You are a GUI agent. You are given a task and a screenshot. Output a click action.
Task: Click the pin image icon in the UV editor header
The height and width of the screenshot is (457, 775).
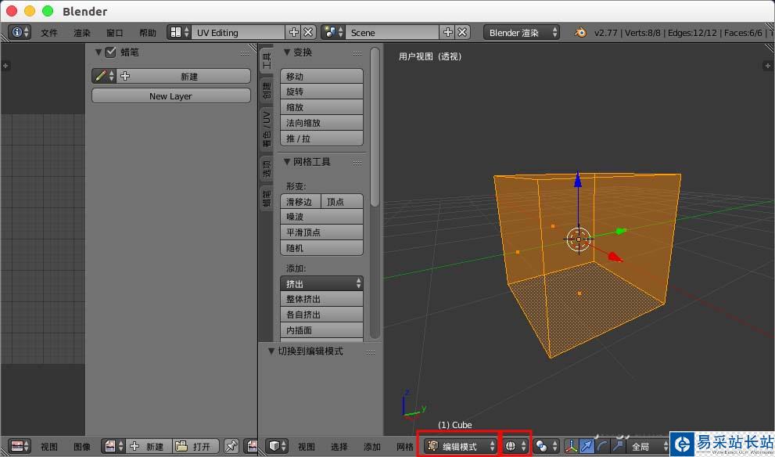click(x=231, y=446)
